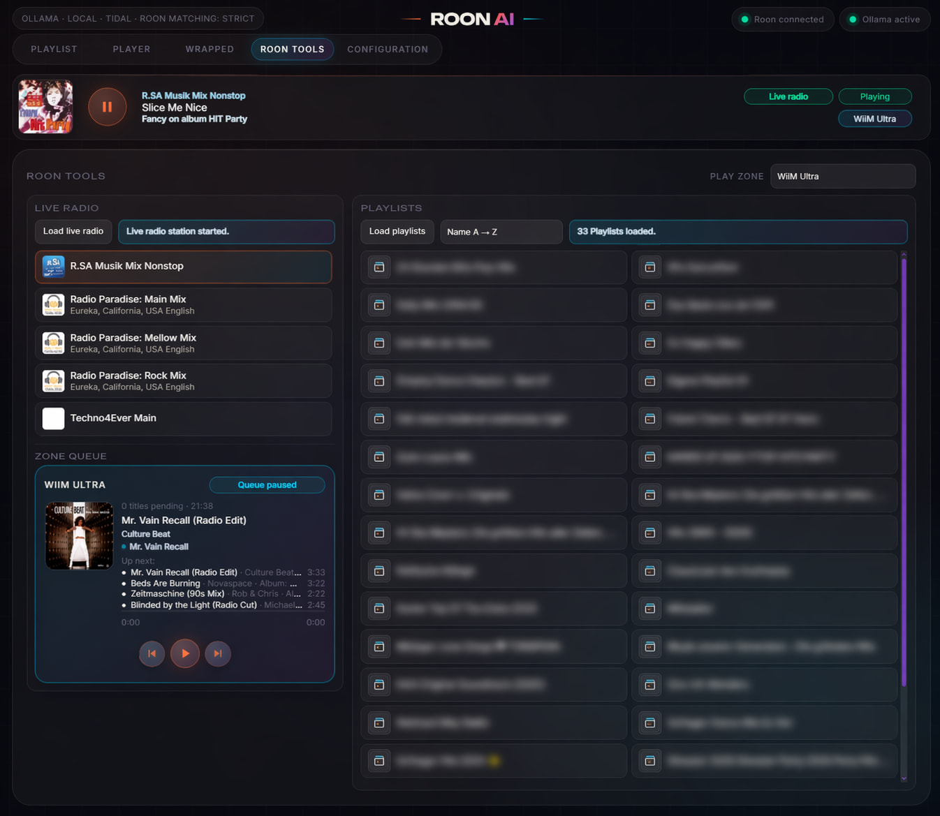Click the Load playlists button
Viewport: 940px width, 816px height.
[x=397, y=231]
